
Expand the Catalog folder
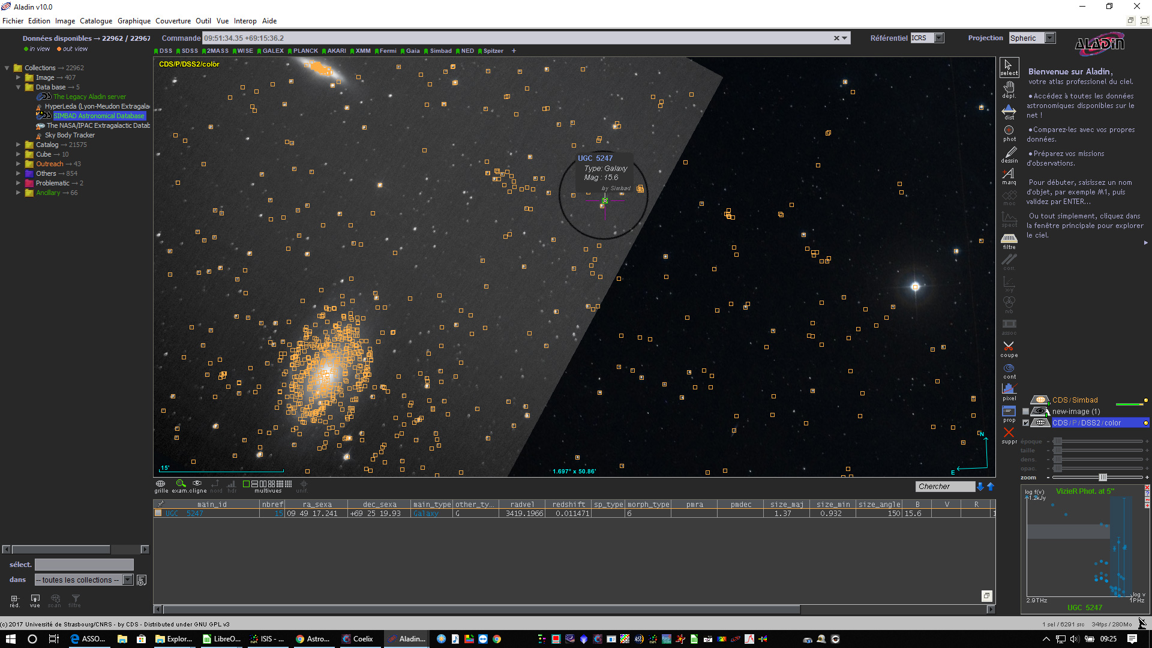[x=18, y=145]
